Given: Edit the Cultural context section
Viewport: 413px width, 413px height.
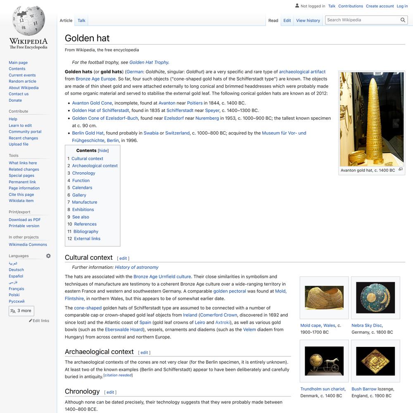Looking at the screenshot, I should (x=123, y=259).
